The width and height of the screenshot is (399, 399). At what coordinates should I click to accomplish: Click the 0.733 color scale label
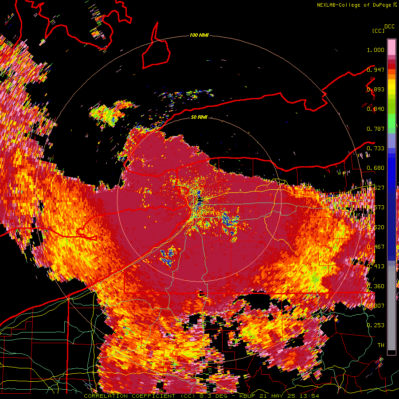tap(376, 149)
